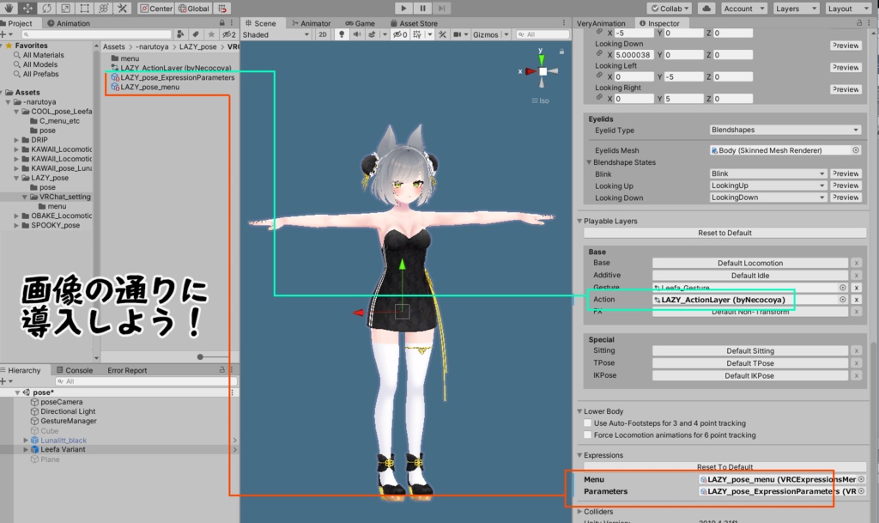
Task: Expand the SPOOKY_pose folder
Action: click(x=16, y=225)
